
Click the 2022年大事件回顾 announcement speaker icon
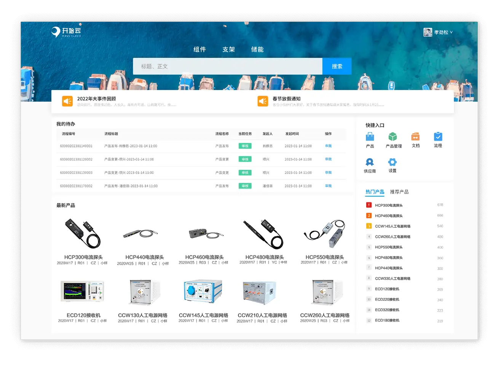tap(67, 101)
